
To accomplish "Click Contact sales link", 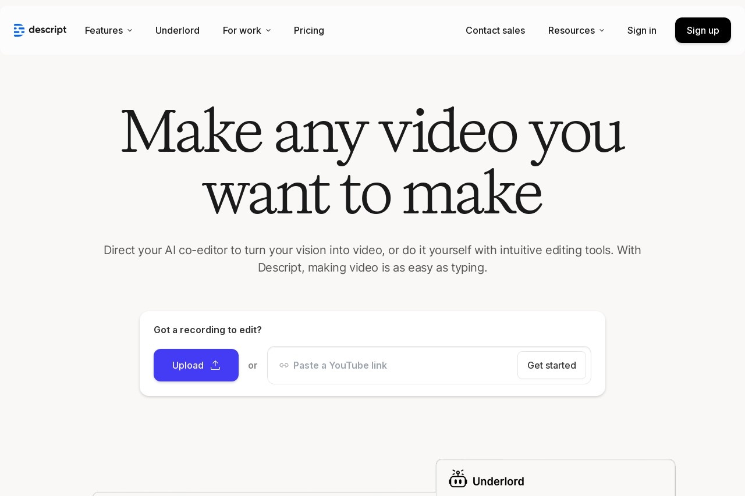I will (495, 30).
